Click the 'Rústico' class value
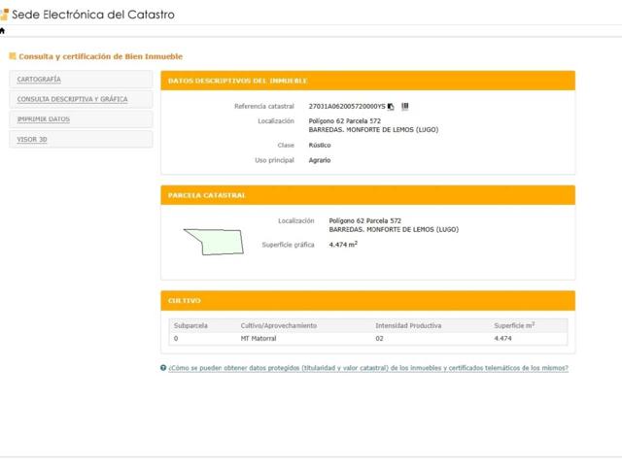The image size is (622, 466). tap(320, 145)
